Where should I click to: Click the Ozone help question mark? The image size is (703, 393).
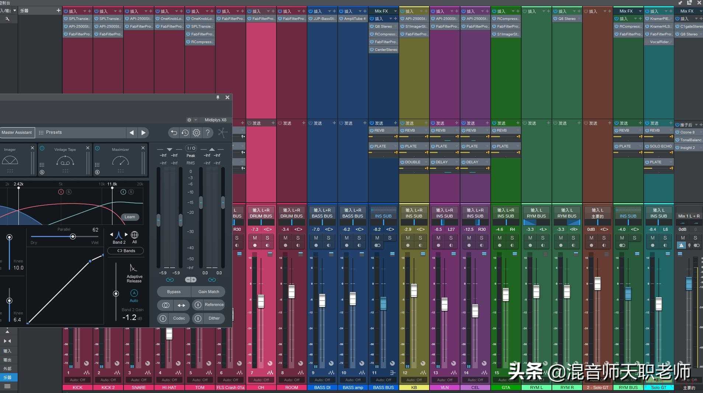pyautogui.click(x=208, y=133)
